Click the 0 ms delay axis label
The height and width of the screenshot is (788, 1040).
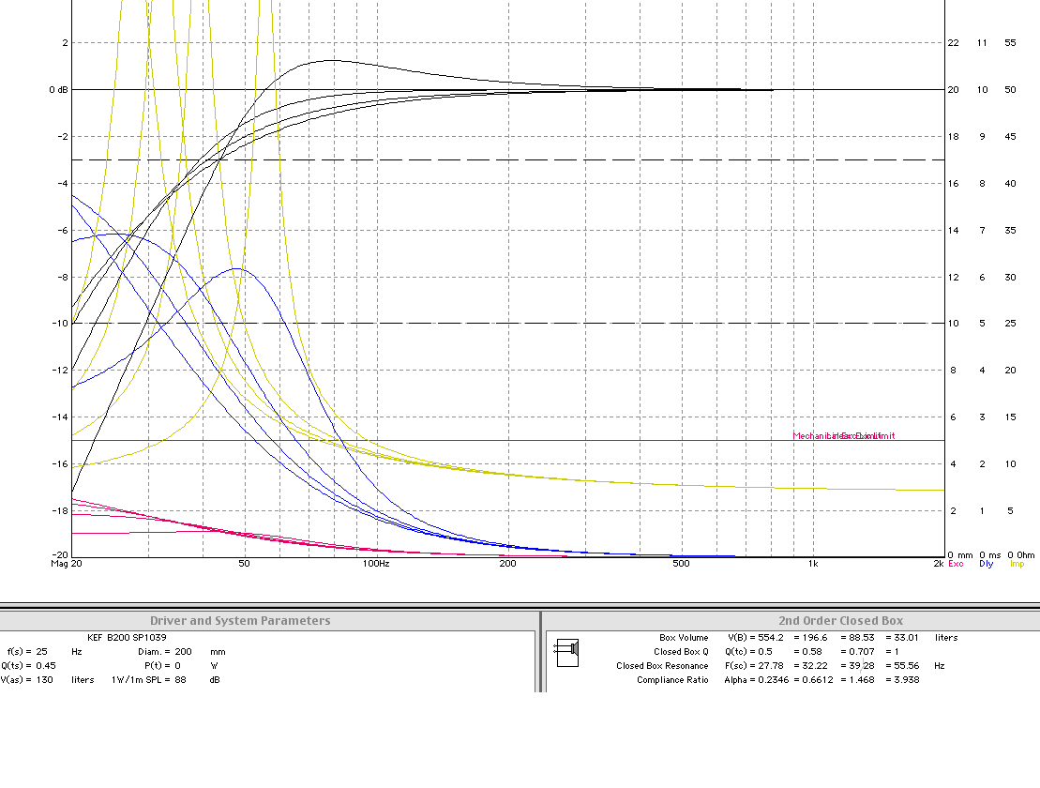point(990,555)
